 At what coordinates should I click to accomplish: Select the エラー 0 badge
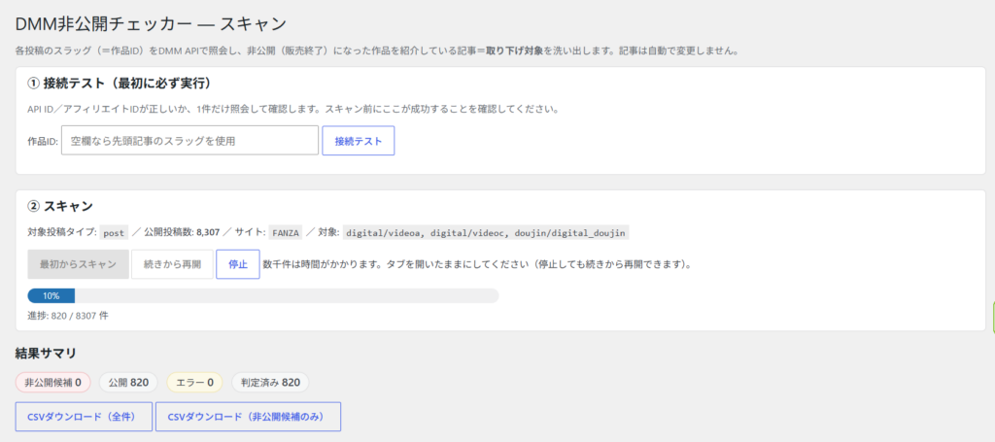194,383
